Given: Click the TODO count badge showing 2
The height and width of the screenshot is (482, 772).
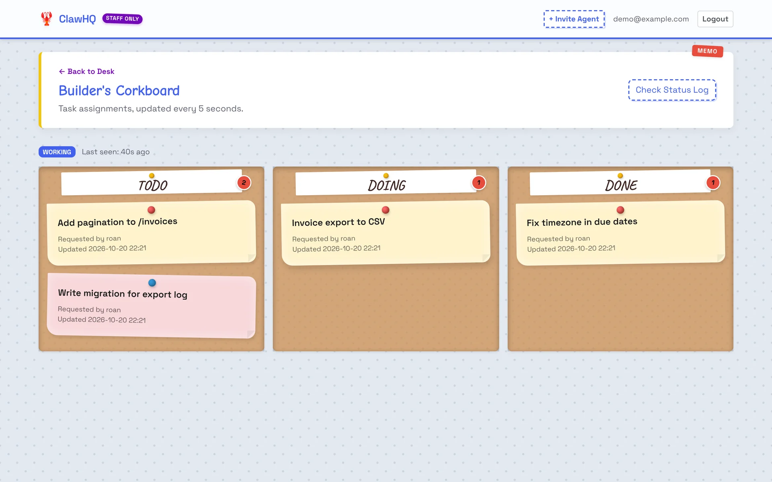Looking at the screenshot, I should [244, 183].
